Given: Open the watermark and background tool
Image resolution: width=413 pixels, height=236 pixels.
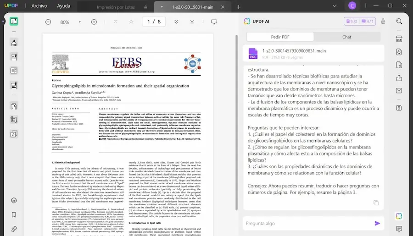Looking at the screenshot, I should pyautogui.click(x=14, y=134).
